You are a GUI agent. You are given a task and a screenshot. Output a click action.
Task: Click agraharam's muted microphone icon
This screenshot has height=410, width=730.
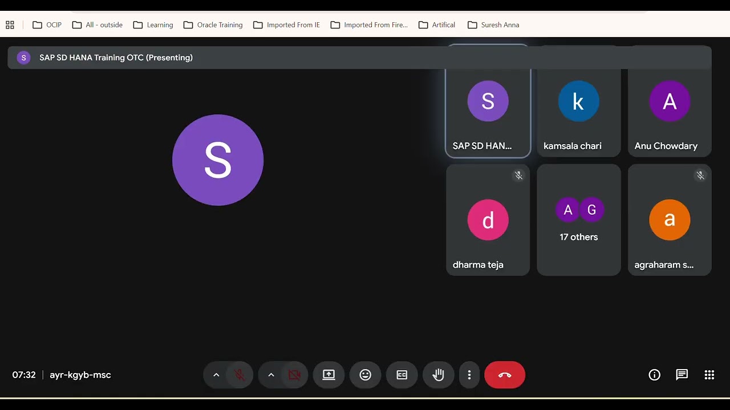[700, 175]
